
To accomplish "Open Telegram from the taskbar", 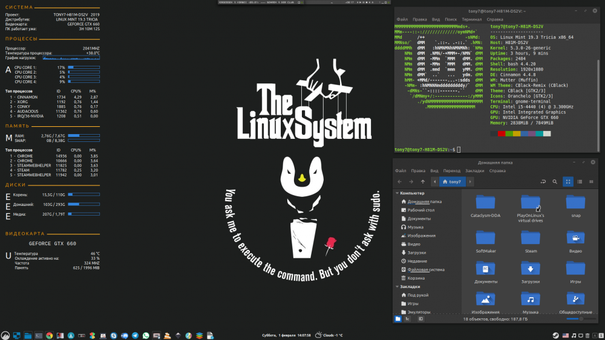I will [x=135, y=335].
